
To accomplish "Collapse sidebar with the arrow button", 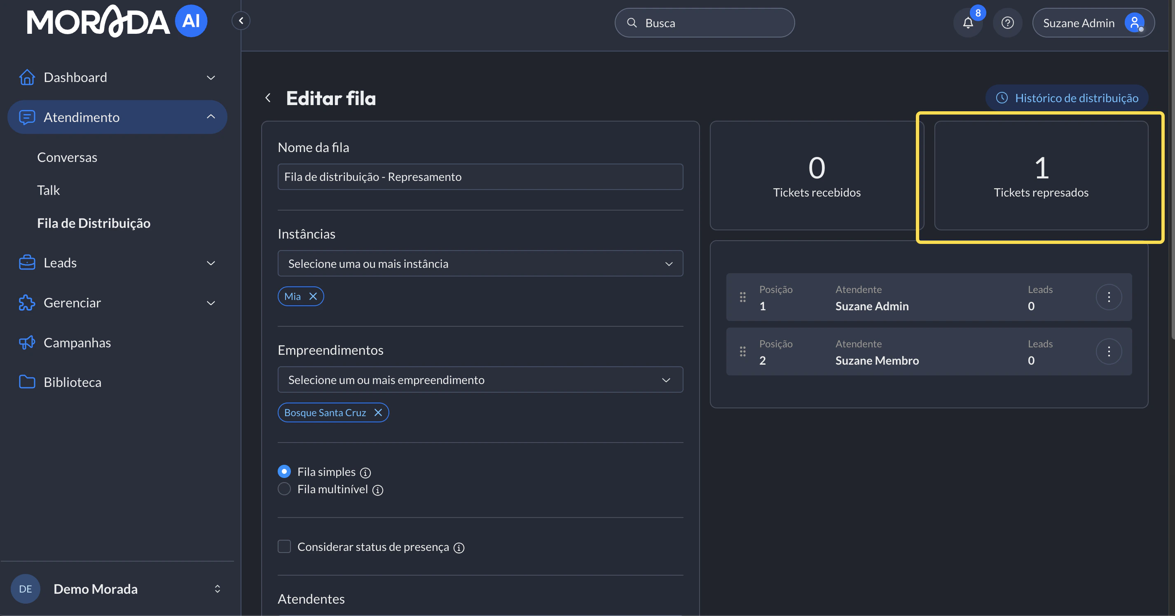I will point(241,21).
